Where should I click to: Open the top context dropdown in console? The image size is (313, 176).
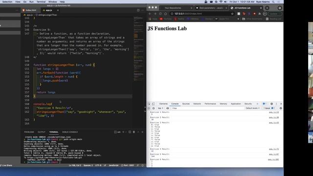(x=160, y=108)
